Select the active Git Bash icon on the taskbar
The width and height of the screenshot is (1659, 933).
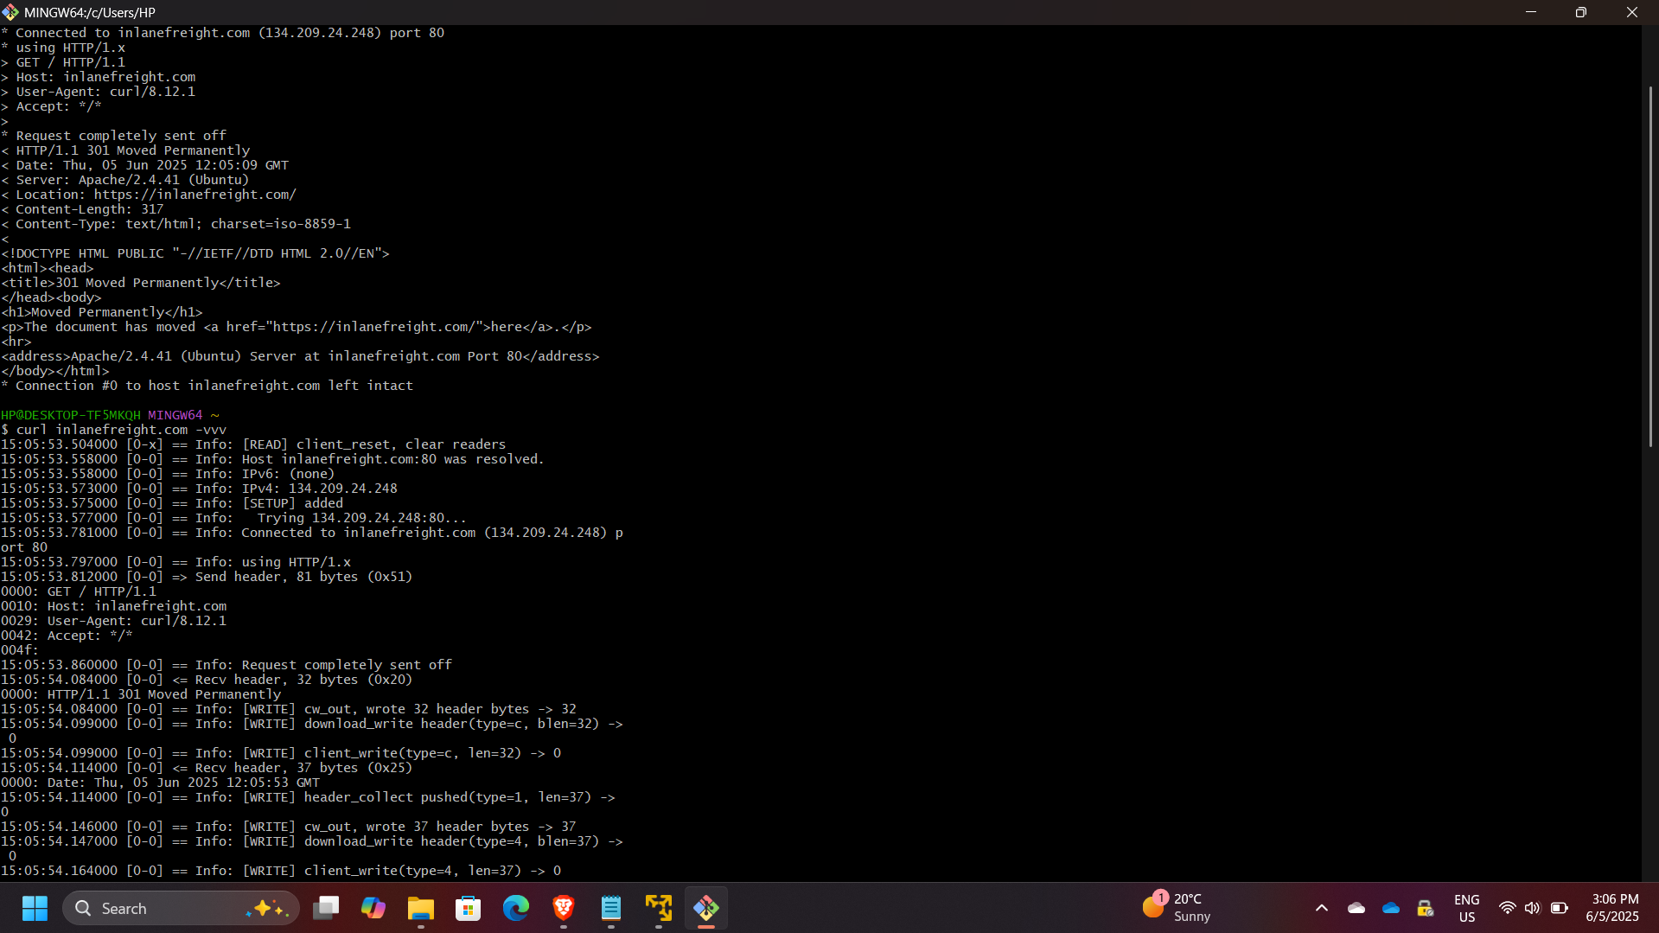coord(706,909)
